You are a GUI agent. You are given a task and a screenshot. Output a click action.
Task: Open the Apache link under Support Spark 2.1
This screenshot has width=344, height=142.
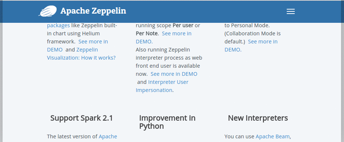pos(108,136)
